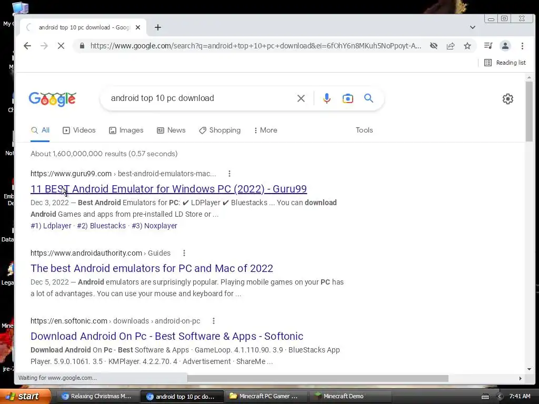Open the media control icon in toolbar
539x404 pixels.
pos(488,46)
